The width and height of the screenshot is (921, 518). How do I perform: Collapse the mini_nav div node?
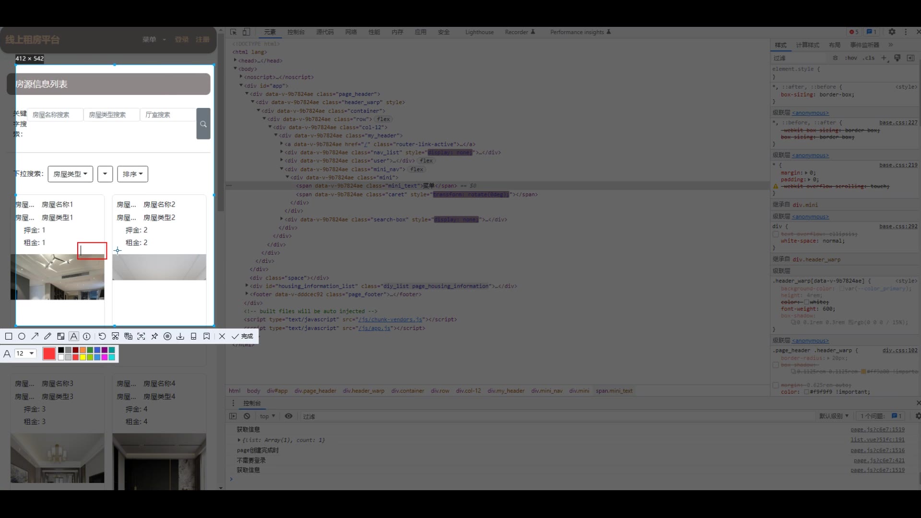pyautogui.click(x=282, y=169)
